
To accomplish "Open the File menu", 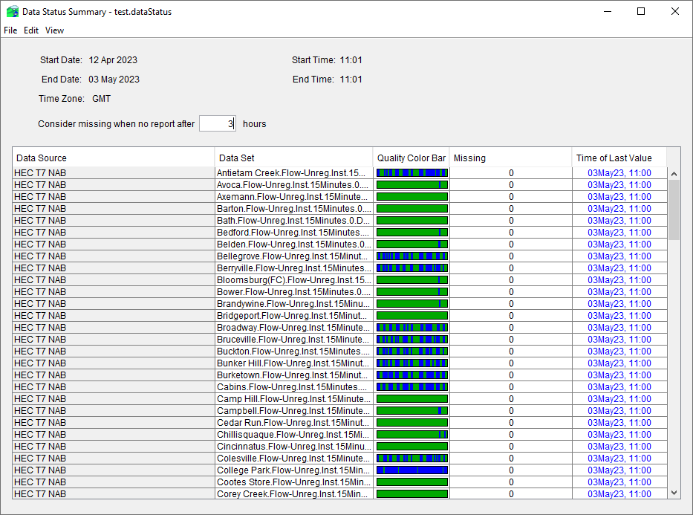I will coord(10,30).
